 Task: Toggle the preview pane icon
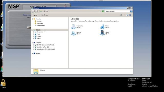coord(127,15)
